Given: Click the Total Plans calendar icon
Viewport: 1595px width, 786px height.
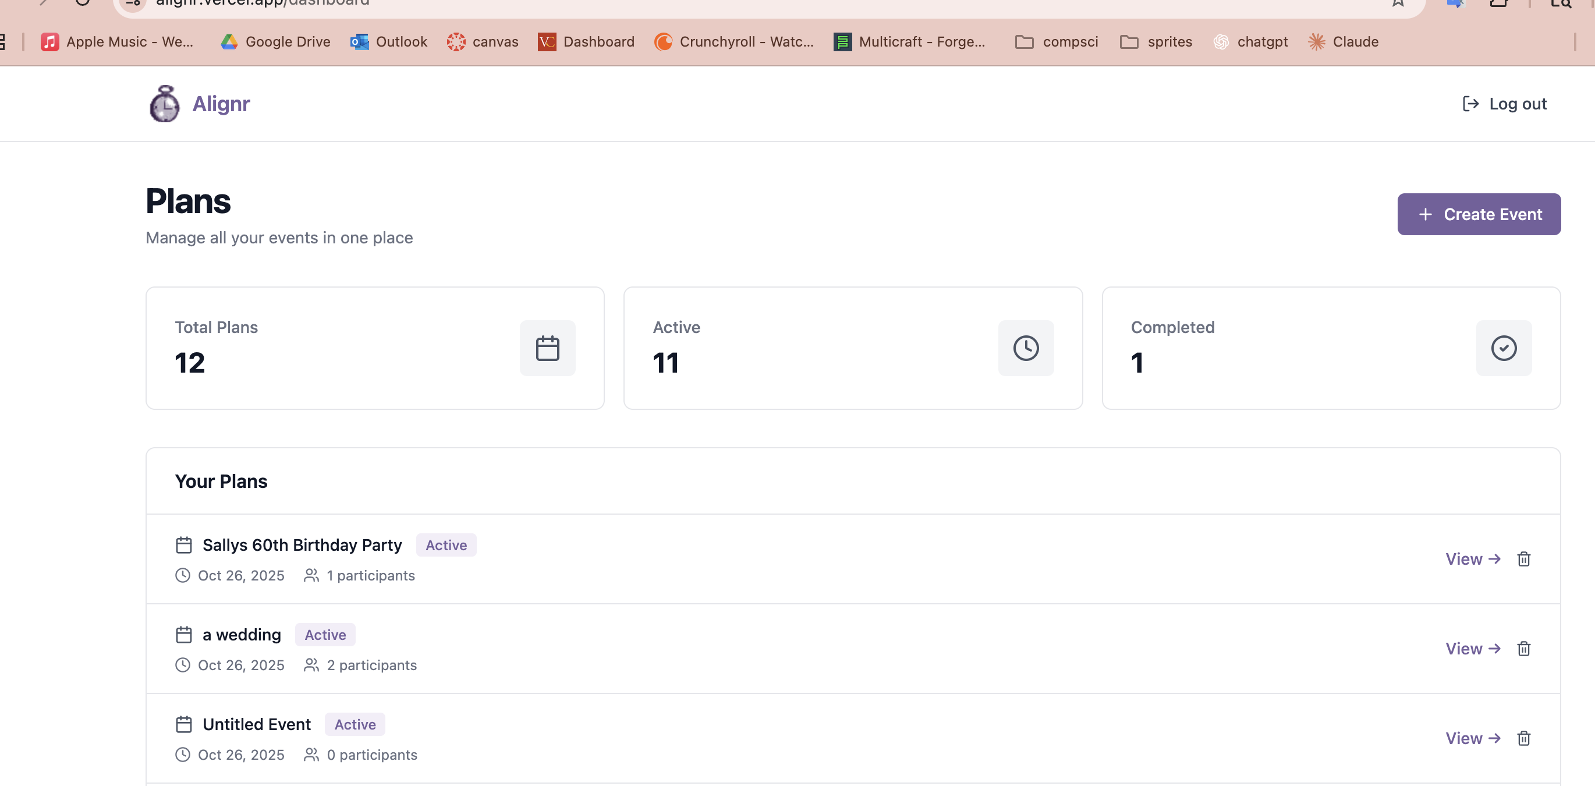Looking at the screenshot, I should 547,348.
